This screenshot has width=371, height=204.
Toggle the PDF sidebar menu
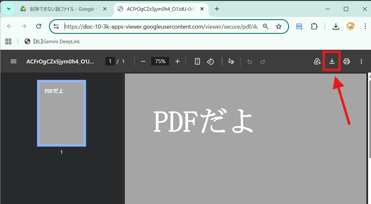coord(13,61)
